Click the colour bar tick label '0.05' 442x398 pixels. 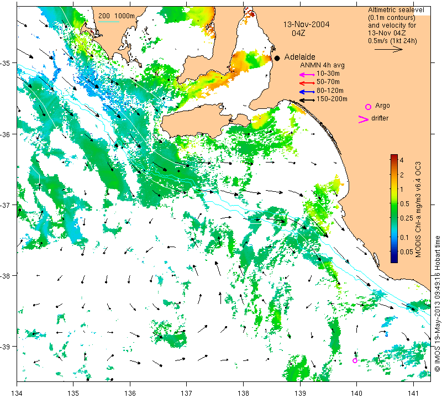pos(407,252)
